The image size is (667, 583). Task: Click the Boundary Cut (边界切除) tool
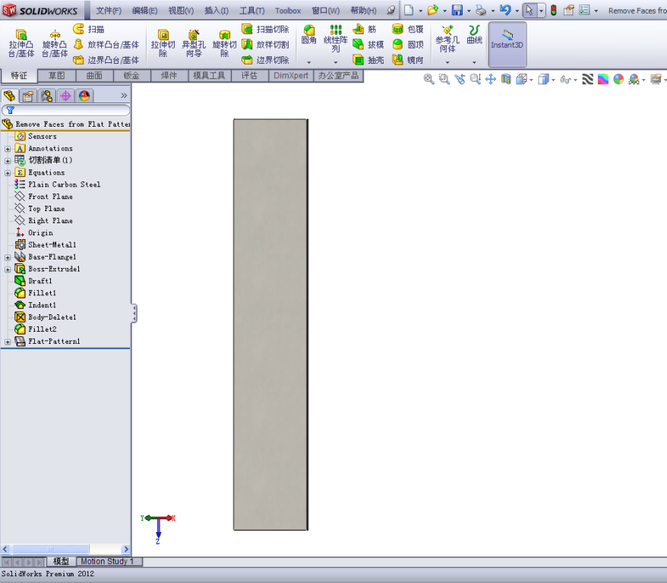(x=265, y=60)
